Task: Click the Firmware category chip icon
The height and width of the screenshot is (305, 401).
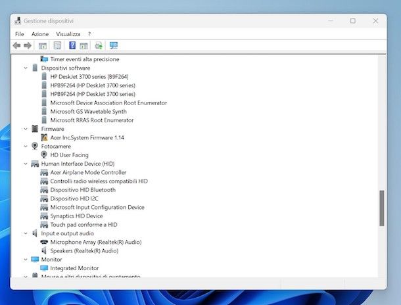Action: click(x=35, y=129)
